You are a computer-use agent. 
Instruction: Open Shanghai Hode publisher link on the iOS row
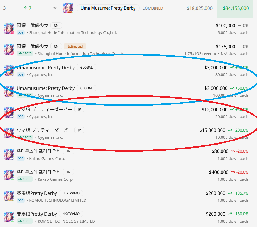click(73, 33)
